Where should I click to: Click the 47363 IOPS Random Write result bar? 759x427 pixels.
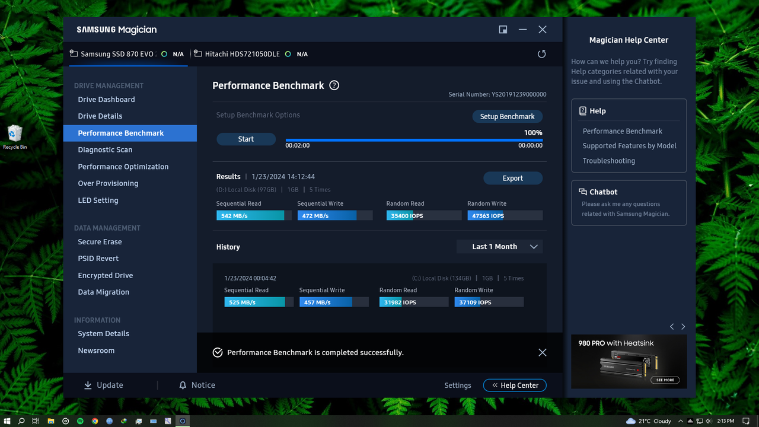pyautogui.click(x=505, y=216)
